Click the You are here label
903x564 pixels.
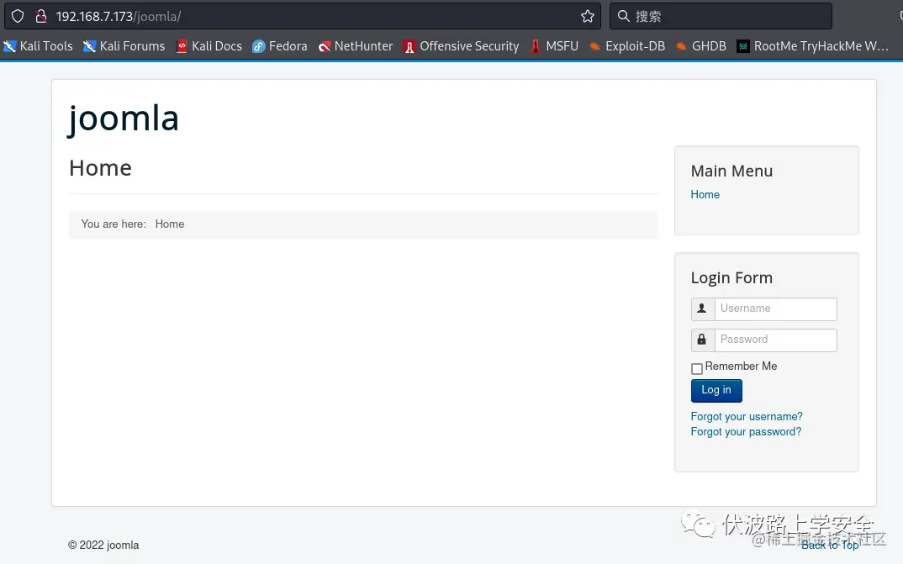tap(114, 224)
